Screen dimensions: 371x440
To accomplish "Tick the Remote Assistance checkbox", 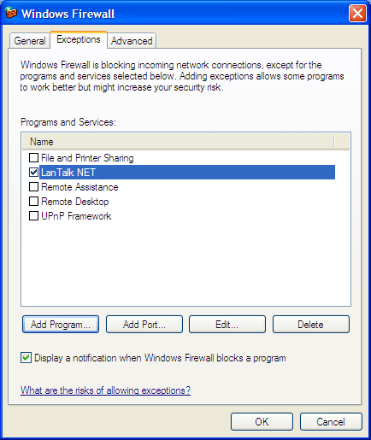I will coord(33,187).
